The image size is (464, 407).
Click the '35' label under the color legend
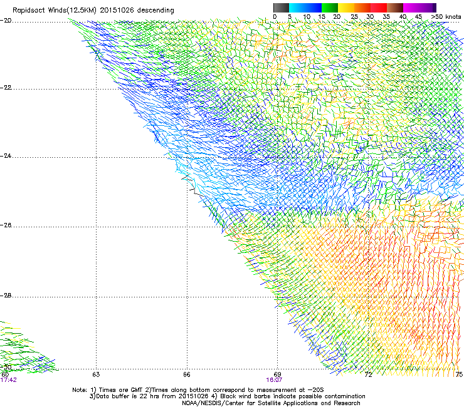coord(386,17)
